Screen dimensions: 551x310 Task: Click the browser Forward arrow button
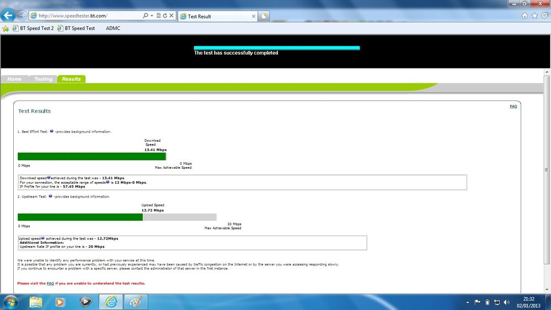coord(22,15)
